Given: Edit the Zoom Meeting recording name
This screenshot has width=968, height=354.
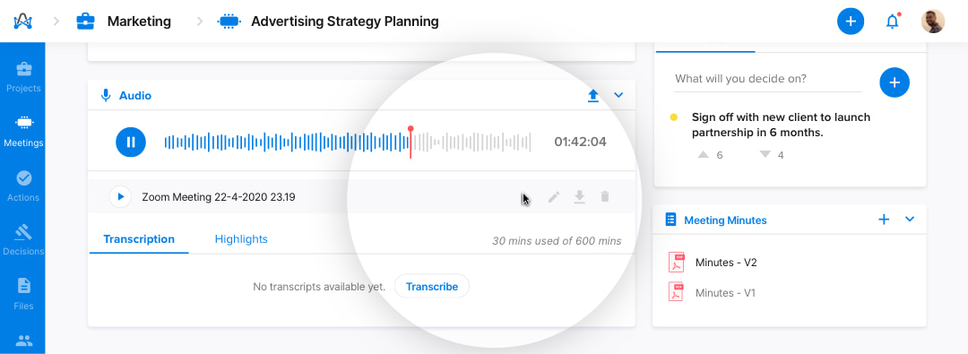Looking at the screenshot, I should [554, 197].
